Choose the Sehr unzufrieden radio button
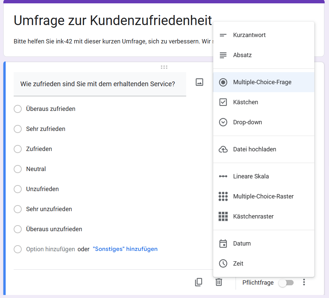 pos(18,209)
